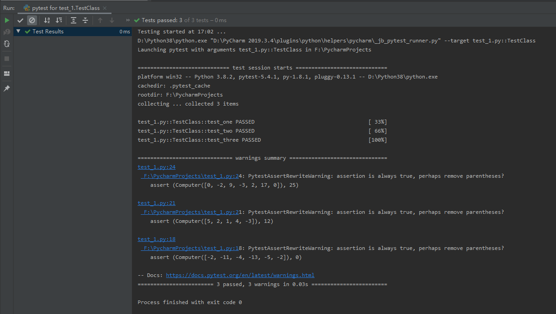The width and height of the screenshot is (556, 314).
Task: Stop the running process
Action: (7, 59)
